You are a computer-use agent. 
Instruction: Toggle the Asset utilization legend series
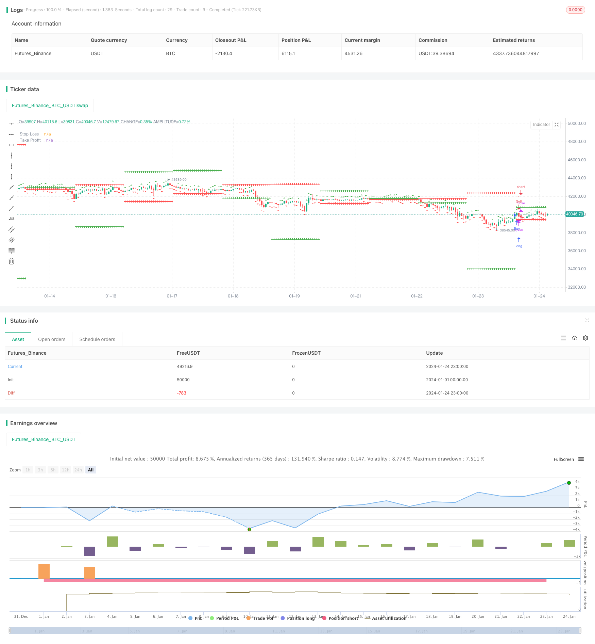point(386,618)
